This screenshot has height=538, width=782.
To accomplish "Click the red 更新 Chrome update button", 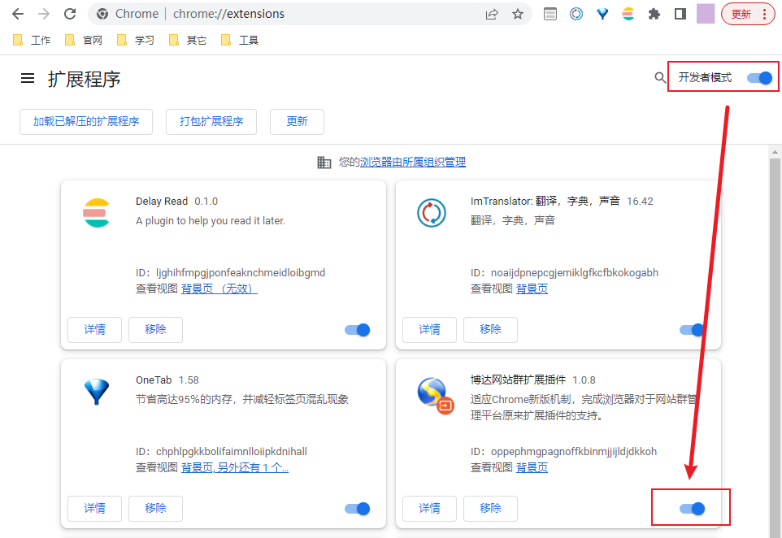I will [748, 14].
